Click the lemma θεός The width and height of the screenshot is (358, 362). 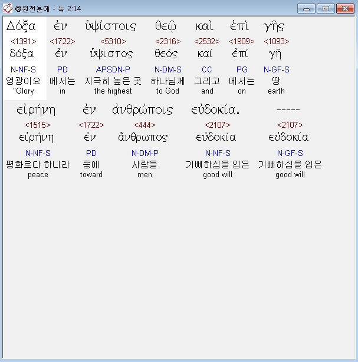[166, 54]
